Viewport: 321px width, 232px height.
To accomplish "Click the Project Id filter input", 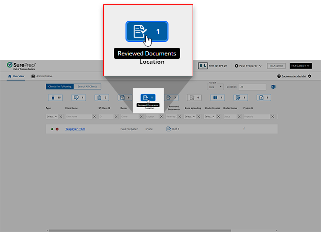I will click(257, 117).
